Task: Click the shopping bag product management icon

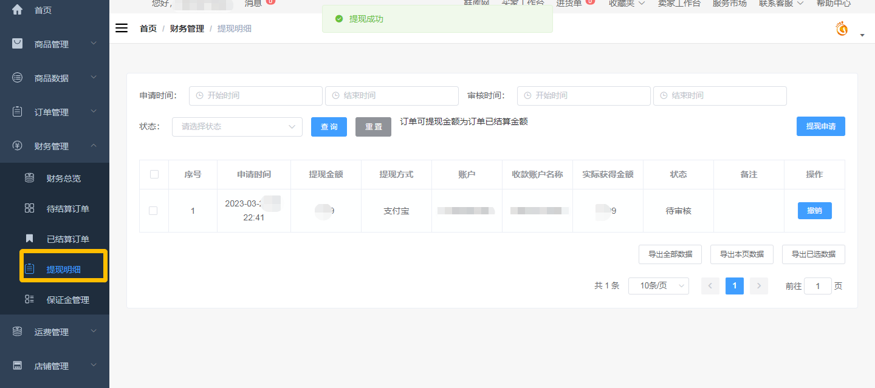Action: point(18,44)
